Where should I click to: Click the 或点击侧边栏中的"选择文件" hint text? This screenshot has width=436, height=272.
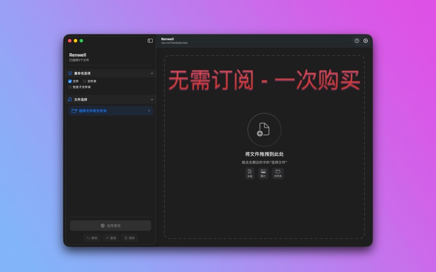(x=264, y=162)
